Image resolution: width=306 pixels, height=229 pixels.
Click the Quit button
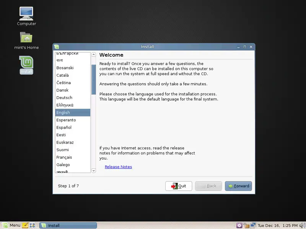pos(179,186)
